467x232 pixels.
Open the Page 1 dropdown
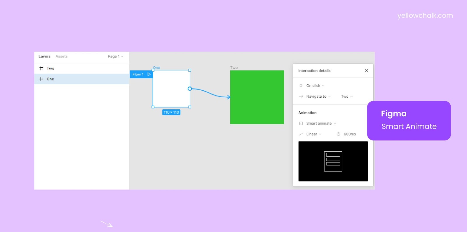tap(116, 56)
